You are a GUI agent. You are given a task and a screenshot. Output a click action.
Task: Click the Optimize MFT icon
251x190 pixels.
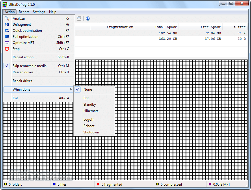pos(7,43)
